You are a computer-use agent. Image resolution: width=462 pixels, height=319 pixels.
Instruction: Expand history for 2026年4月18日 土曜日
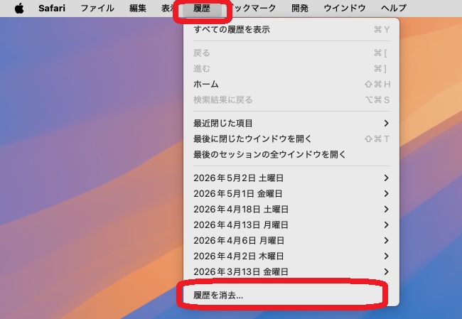[x=291, y=209]
